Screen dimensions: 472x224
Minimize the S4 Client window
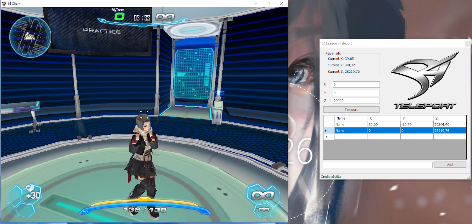(256, 4)
